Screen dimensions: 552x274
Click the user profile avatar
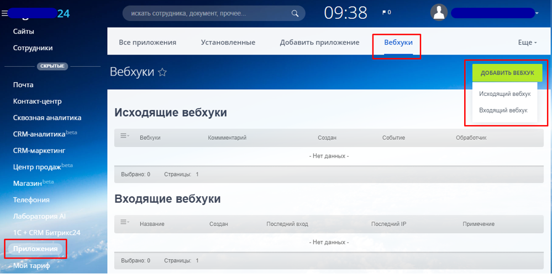coord(439,13)
